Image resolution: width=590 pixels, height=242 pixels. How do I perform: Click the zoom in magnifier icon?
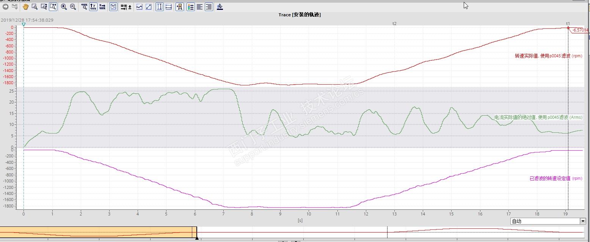click(x=64, y=7)
